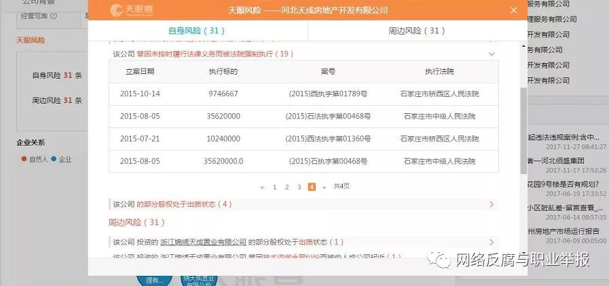Click the 企业 legend dot
Viewport: 609px width, 286px height.
pos(54,159)
